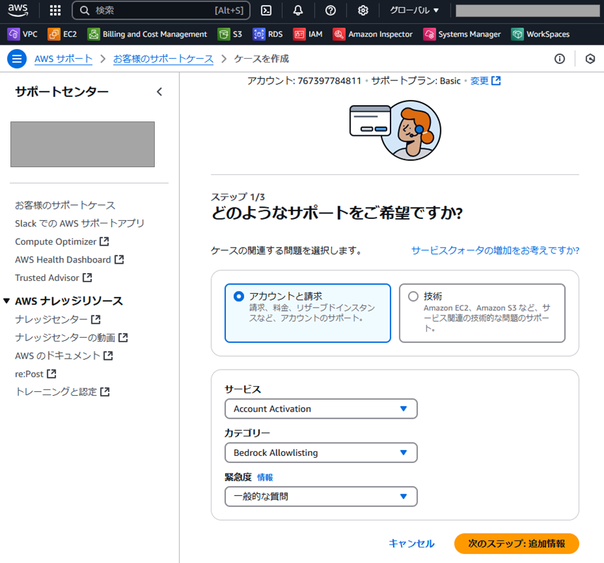Click external link icon beside AWS Health Dashboard

point(119,259)
